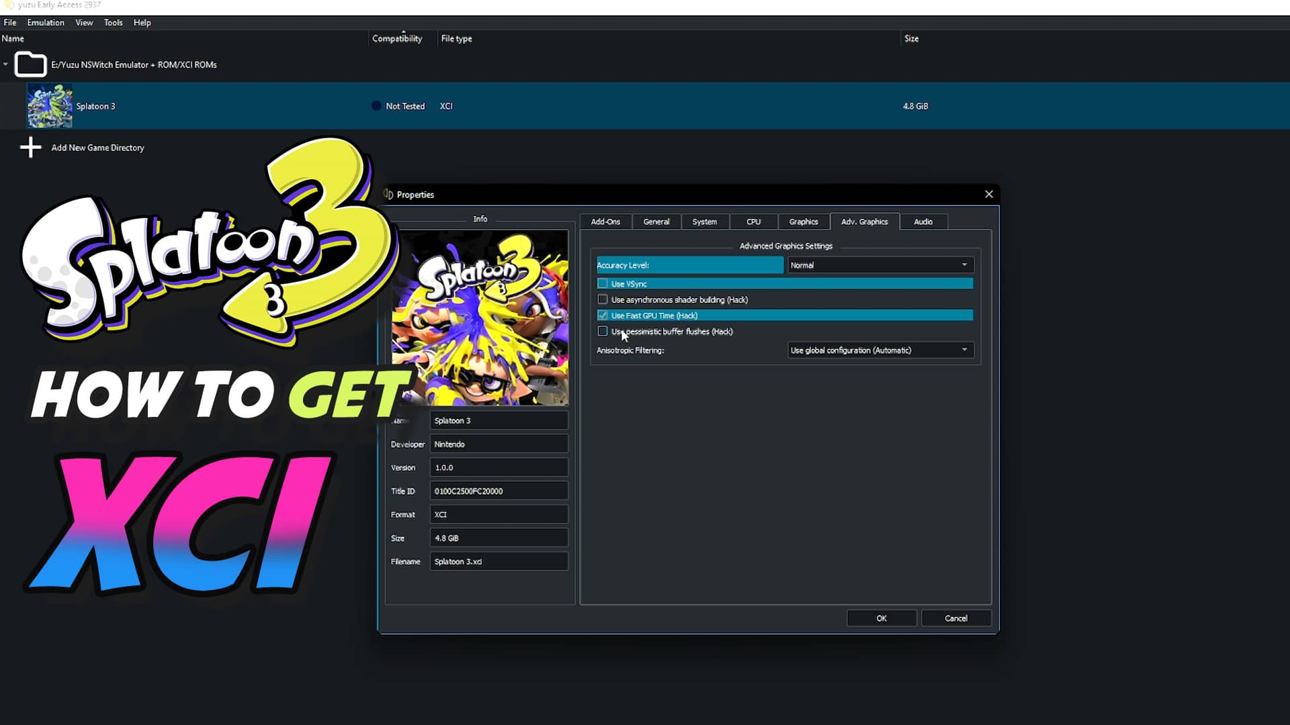Image resolution: width=1290 pixels, height=725 pixels.
Task: Click the Cancel button
Action: click(955, 618)
